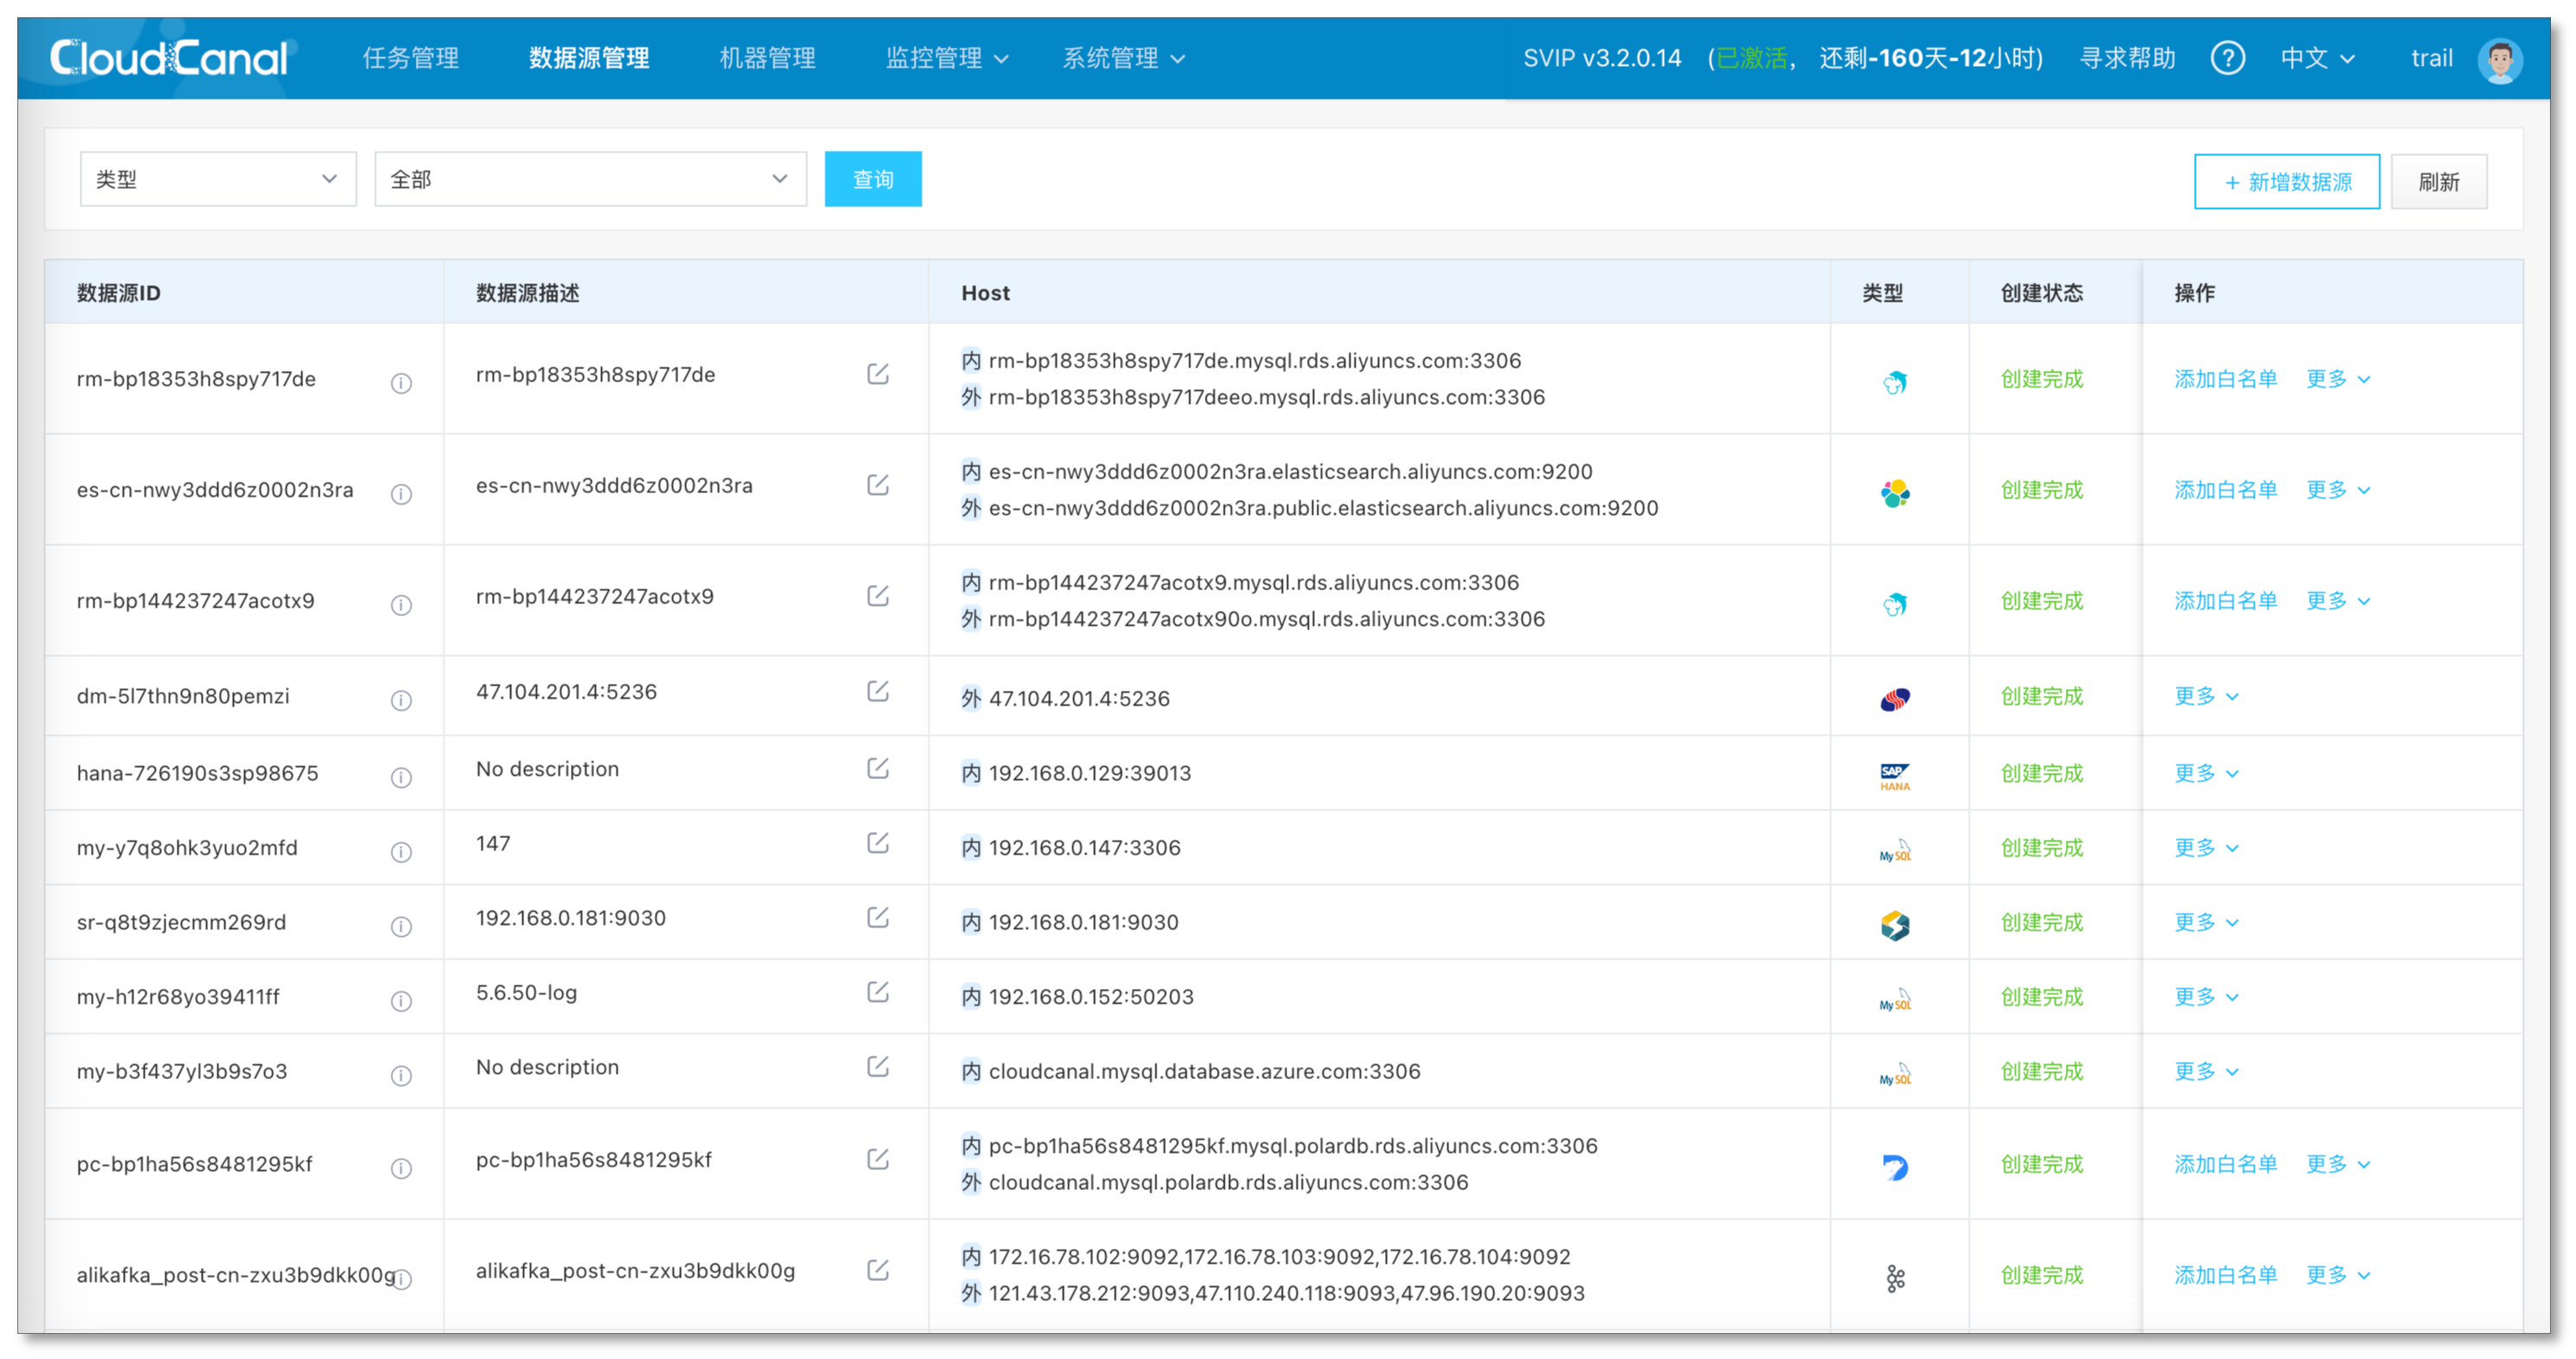The height and width of the screenshot is (1359, 2576).
Task: Expand 更多 for my-y7q8ohk3yuo2mfd
Action: tap(2205, 849)
